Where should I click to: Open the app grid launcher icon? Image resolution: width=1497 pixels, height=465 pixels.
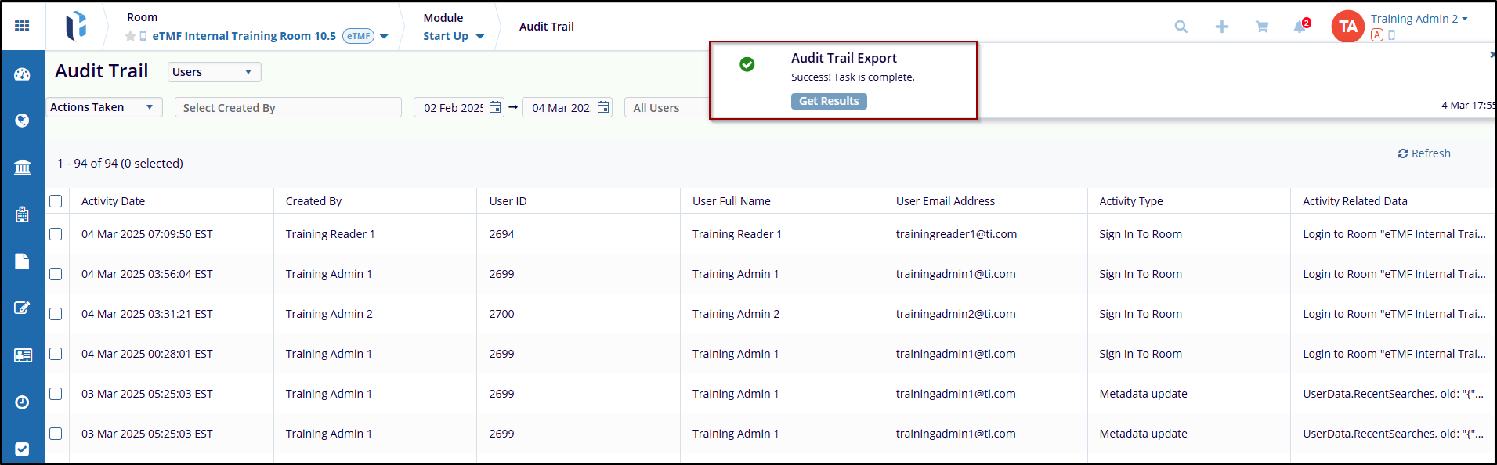click(22, 26)
